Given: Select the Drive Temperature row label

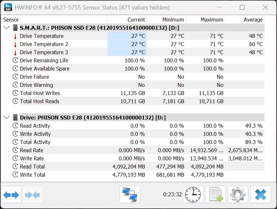Looking at the screenshot, I should [x=42, y=36].
